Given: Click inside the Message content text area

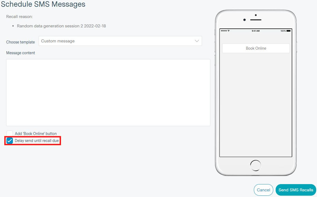Looking at the screenshot, I should 108,93.
